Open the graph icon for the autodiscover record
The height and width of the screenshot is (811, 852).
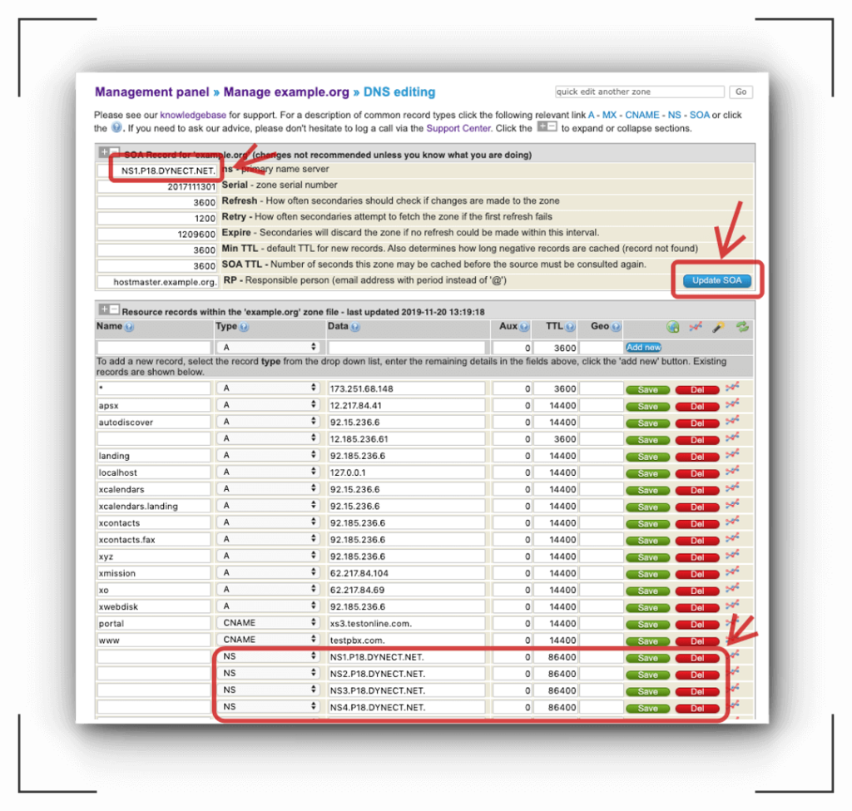click(732, 420)
